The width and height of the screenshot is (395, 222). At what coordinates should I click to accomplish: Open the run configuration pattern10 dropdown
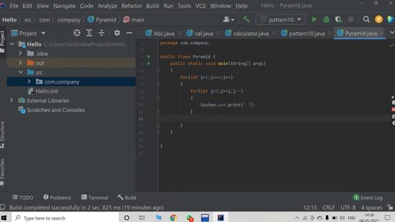(280, 19)
